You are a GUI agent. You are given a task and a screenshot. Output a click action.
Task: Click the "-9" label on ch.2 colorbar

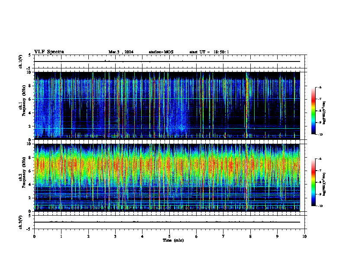pyautogui.click(x=320, y=194)
